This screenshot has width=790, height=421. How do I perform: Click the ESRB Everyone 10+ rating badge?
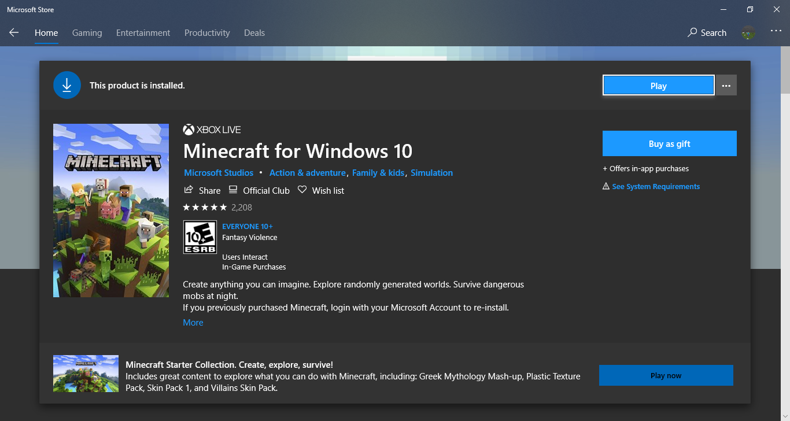200,237
